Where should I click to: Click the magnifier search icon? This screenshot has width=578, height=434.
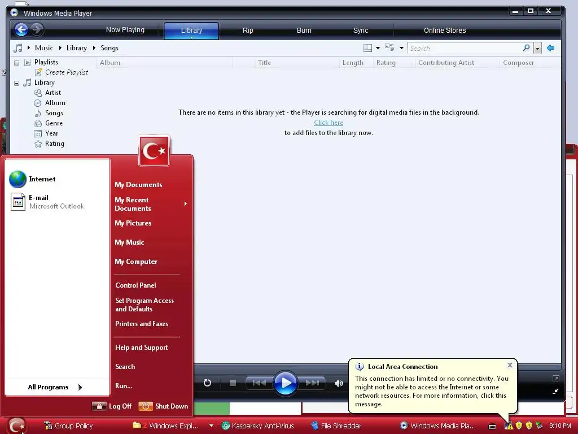[527, 48]
